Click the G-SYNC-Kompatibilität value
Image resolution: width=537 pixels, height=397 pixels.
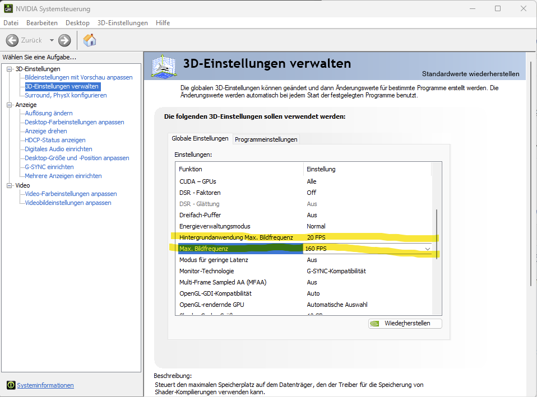coord(336,271)
